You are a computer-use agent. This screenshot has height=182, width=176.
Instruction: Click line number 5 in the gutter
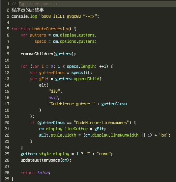coord(8,29)
